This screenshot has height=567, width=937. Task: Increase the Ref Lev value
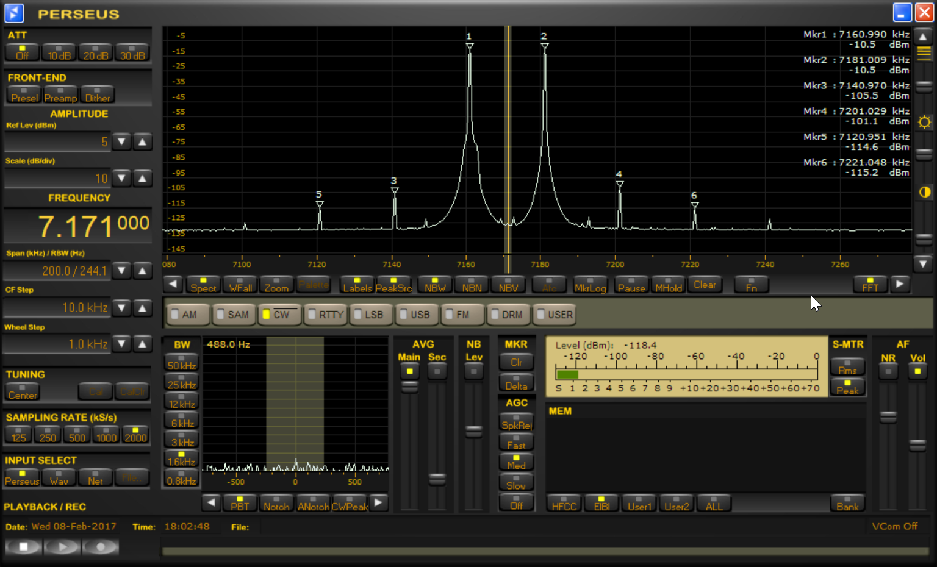click(142, 141)
